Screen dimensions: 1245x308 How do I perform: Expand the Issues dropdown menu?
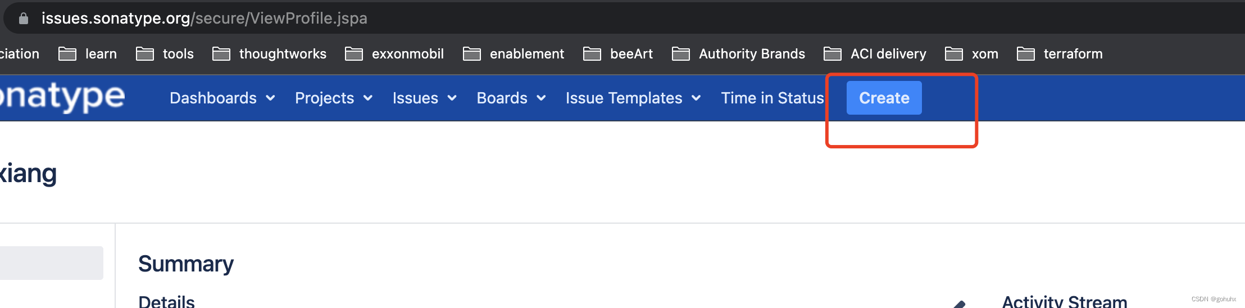coord(424,98)
